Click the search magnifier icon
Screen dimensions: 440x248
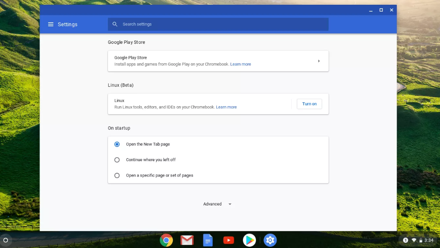pos(115,24)
